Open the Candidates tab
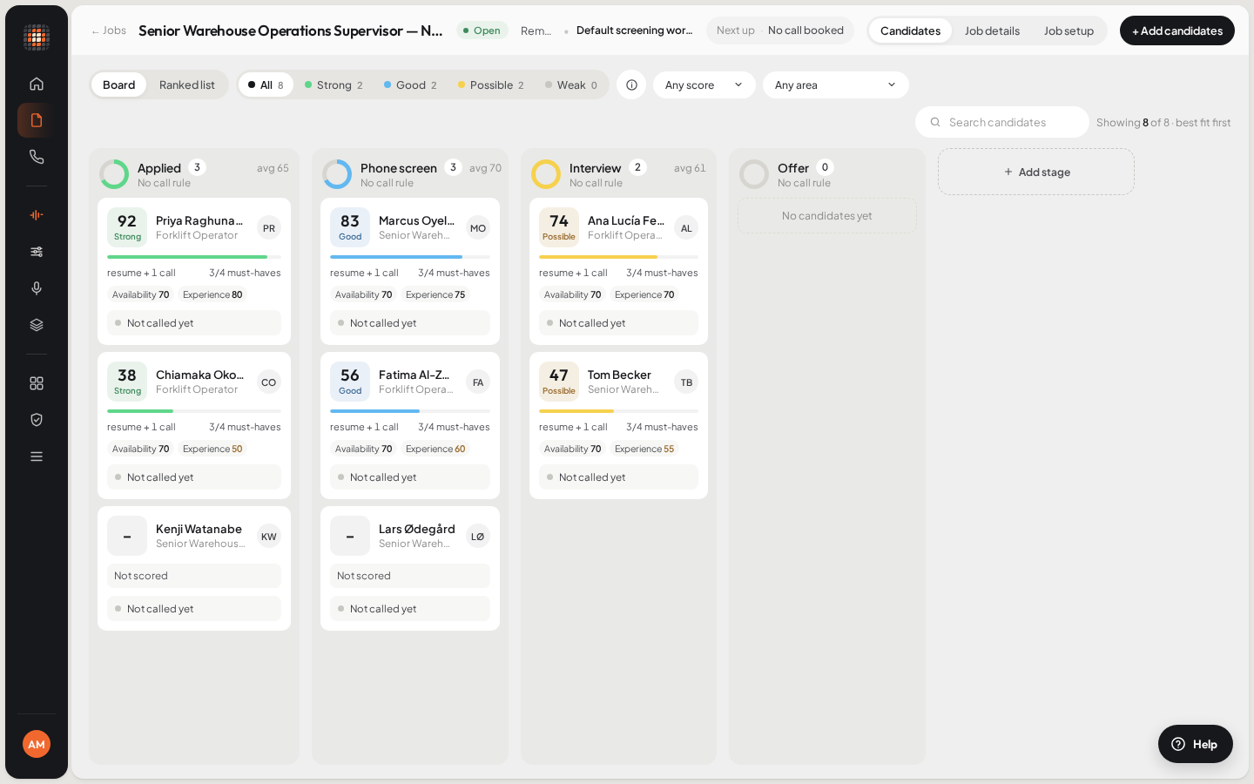The width and height of the screenshot is (1254, 784). tap(910, 30)
